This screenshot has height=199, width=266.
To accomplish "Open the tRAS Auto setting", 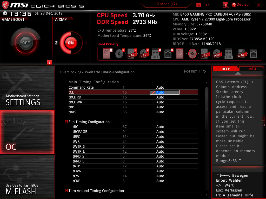I will (x=160, y=112).
